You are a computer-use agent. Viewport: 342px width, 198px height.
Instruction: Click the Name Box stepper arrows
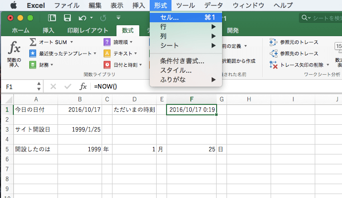pos(39,87)
